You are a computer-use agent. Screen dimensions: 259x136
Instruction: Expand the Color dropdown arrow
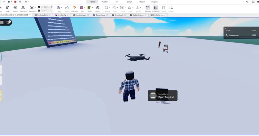pyautogui.click(x=117, y=7)
